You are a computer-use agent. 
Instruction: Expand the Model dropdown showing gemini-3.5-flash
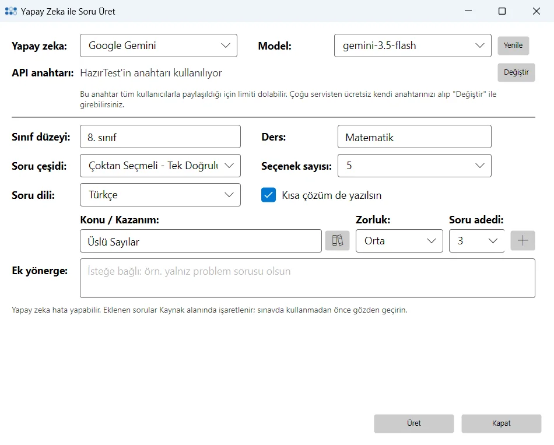(x=413, y=45)
